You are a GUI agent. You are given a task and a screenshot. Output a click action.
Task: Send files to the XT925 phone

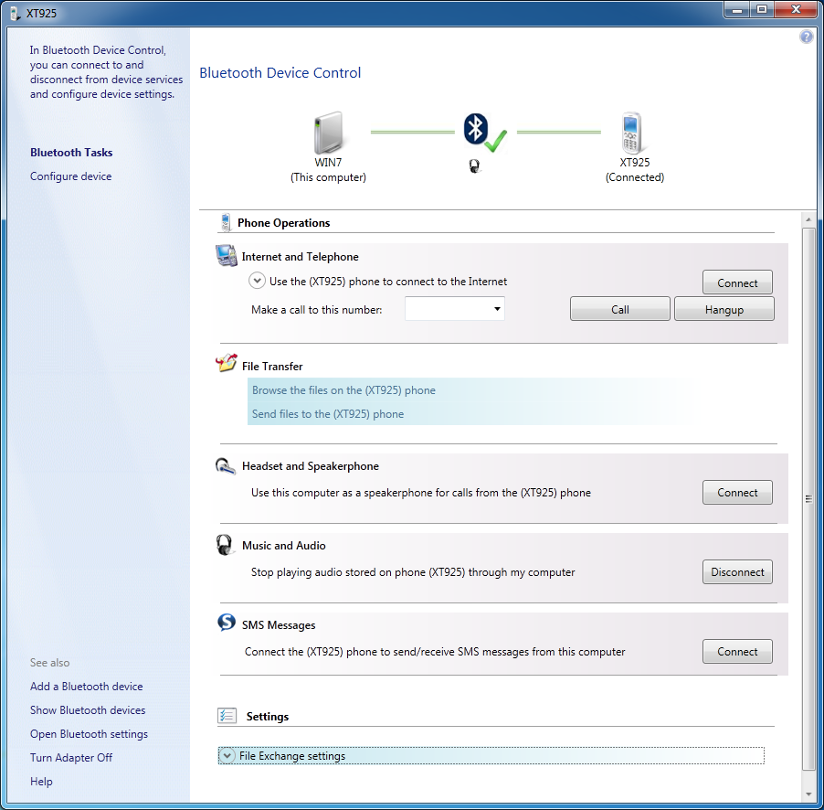[328, 414]
